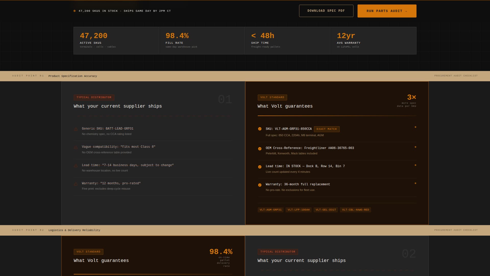Click the checkmark by 36-month full replacement warranty
490x276 pixels.
coord(260,185)
